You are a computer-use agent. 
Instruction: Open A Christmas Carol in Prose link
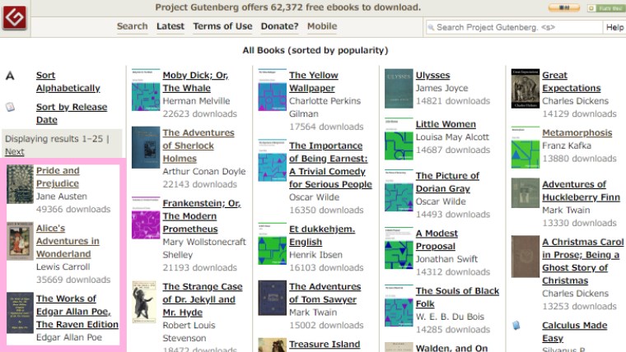pyautogui.click(x=582, y=261)
